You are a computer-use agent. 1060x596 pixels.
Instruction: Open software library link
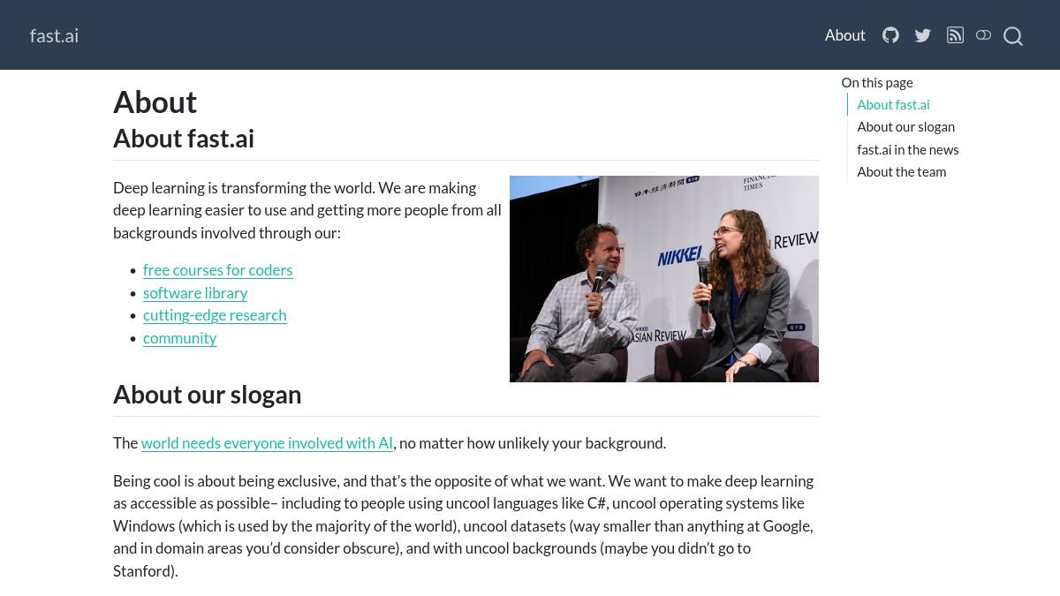[195, 293]
